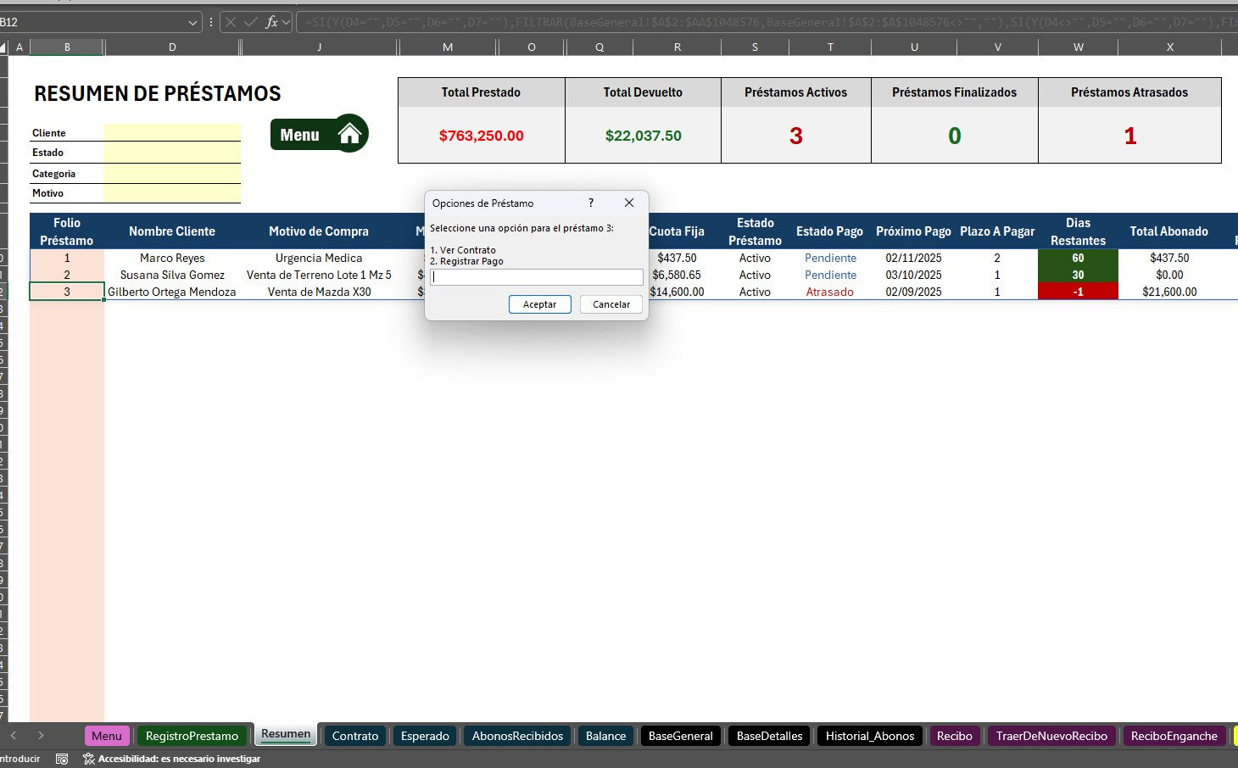Expand the formula bar function dropdown
The height and width of the screenshot is (768, 1238).
click(287, 22)
